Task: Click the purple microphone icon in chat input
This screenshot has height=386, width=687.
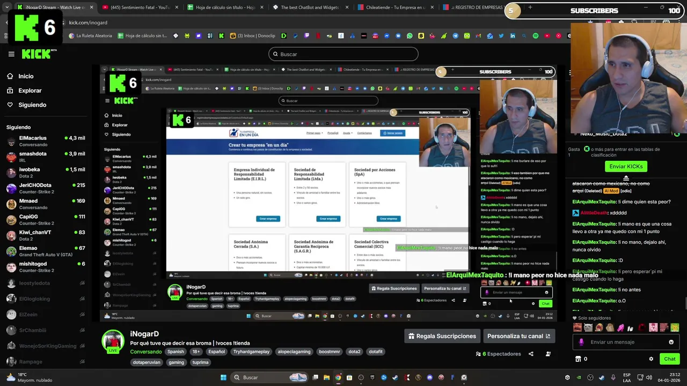Action: pyautogui.click(x=581, y=342)
